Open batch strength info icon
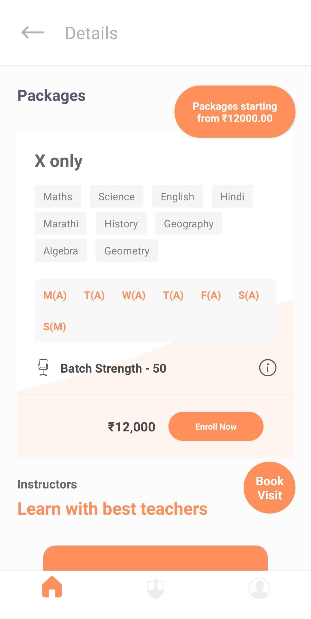 268,368
